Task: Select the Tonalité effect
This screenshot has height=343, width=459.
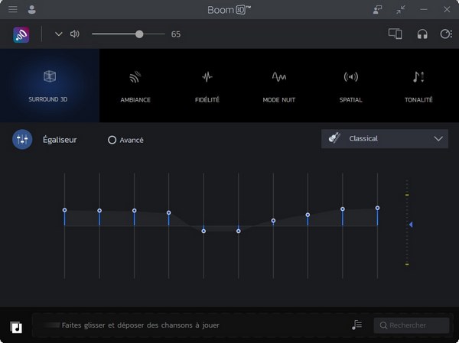Action: [x=418, y=86]
